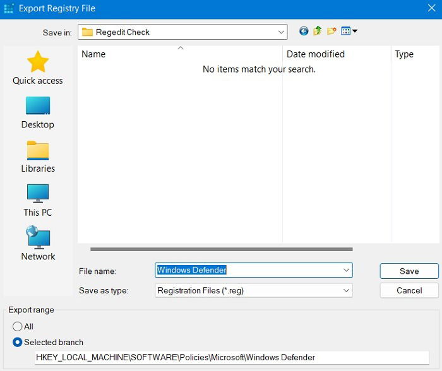Click the Registry Editor title bar icon
The image size is (442, 371).
[x=9, y=8]
